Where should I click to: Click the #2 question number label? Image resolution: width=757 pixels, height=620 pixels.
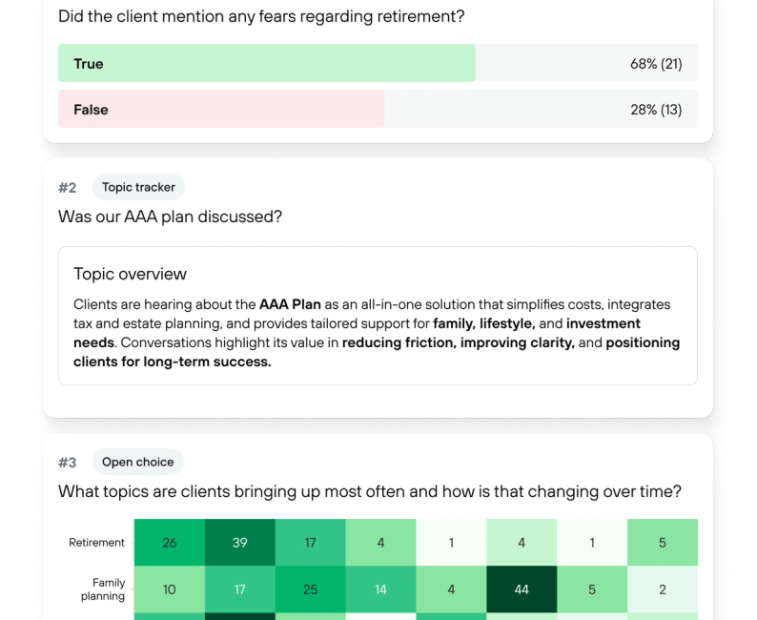click(67, 187)
